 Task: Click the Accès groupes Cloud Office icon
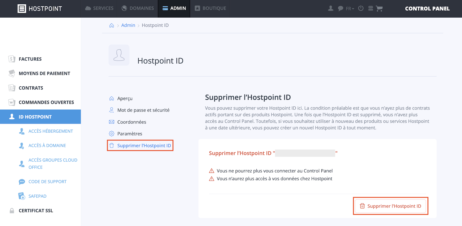point(22,164)
